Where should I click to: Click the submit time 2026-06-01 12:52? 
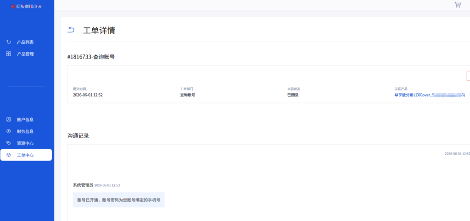tap(88, 95)
